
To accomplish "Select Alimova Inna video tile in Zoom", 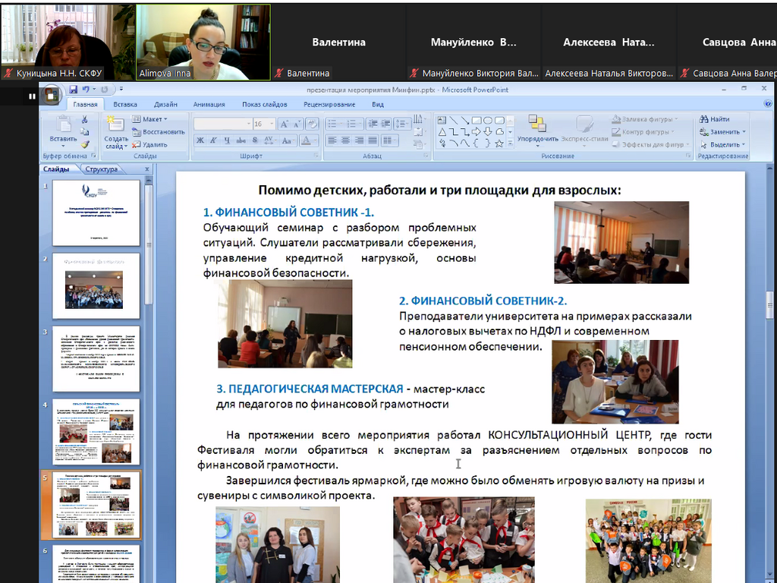I will click(203, 43).
